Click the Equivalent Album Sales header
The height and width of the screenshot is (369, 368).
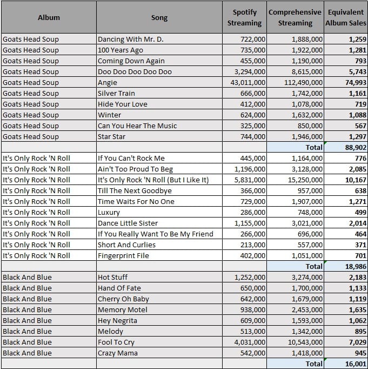tap(346, 17)
